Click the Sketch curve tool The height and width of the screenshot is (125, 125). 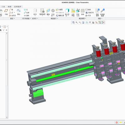click(19, 12)
